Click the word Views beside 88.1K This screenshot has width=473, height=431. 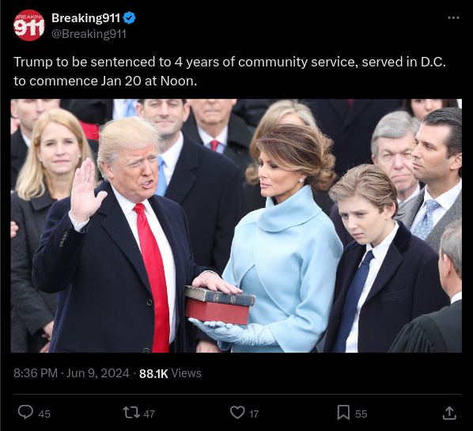[186, 373]
